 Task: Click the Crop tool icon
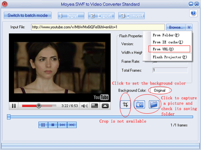pyautogui.click(x=125, y=104)
